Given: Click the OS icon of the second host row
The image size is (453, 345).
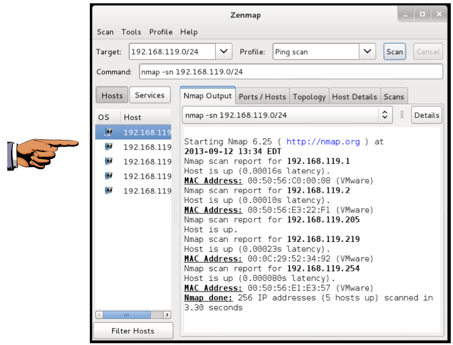Looking at the screenshot, I should tap(108, 147).
